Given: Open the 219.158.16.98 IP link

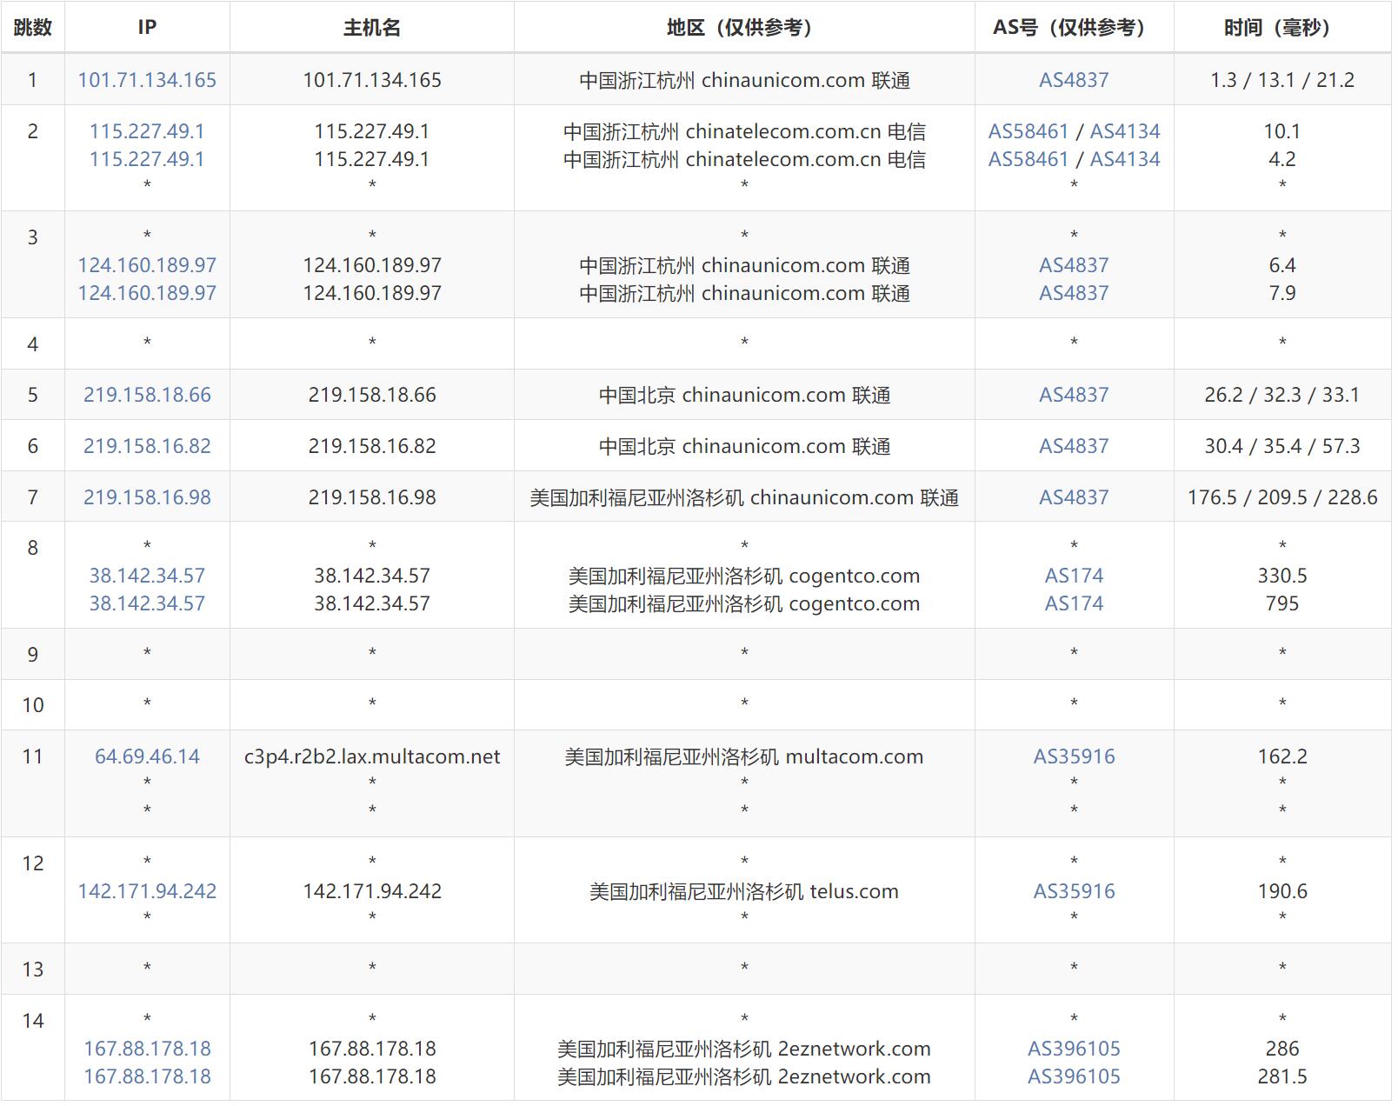Looking at the screenshot, I should 147,497.
